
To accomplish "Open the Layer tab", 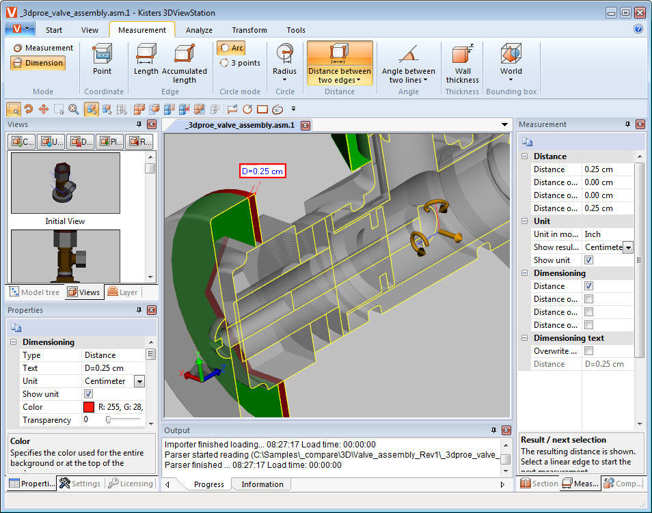I will point(122,292).
